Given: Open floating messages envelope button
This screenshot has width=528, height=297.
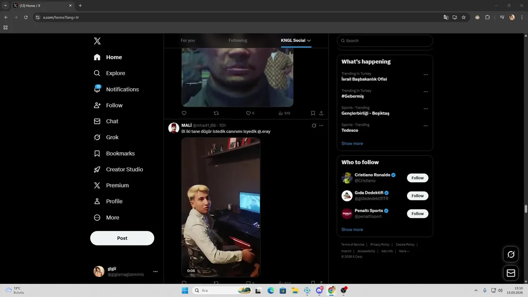Looking at the screenshot, I should click(511, 273).
